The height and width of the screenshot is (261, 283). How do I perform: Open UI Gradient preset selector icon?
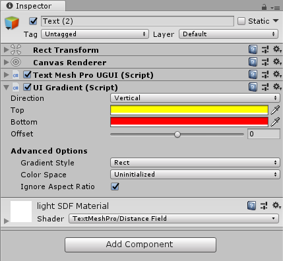pyautogui.click(x=265, y=87)
